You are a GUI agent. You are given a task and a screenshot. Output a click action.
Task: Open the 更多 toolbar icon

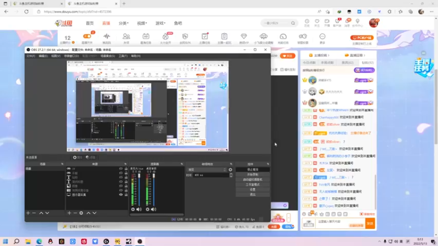coord(322,38)
